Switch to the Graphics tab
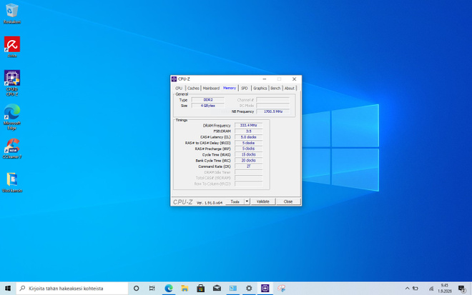Image resolution: width=472 pixels, height=295 pixels. click(x=260, y=88)
